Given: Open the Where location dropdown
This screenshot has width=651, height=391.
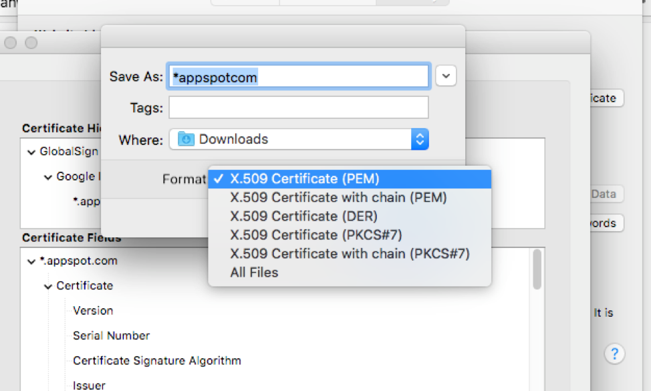Looking at the screenshot, I should click(x=420, y=139).
